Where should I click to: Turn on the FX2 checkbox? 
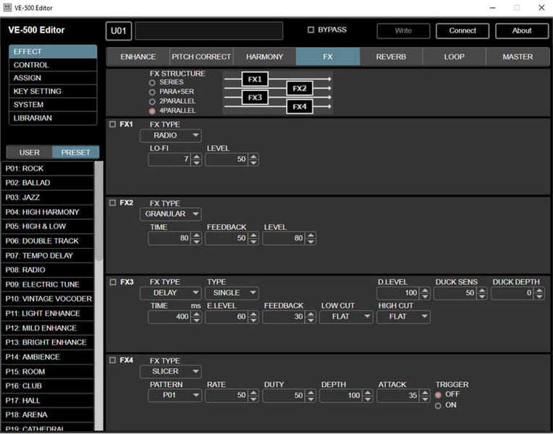[x=112, y=203]
